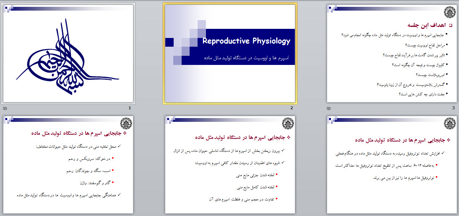Play animation star icon under slide 1
This screenshot has width=459, height=216.
(4, 109)
